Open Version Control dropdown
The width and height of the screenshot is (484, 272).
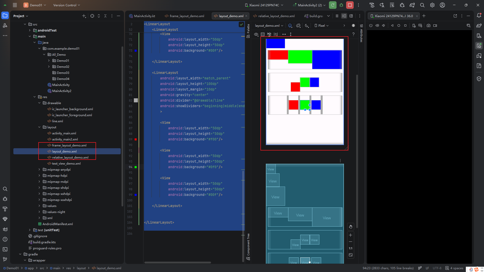(x=67, y=5)
